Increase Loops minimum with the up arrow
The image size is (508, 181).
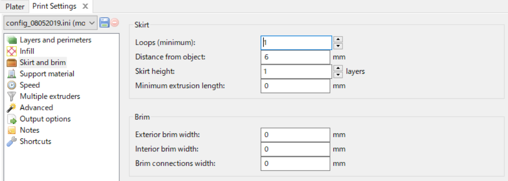[x=338, y=39]
